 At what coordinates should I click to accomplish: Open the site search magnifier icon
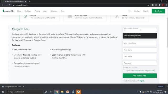pos(129,11)
